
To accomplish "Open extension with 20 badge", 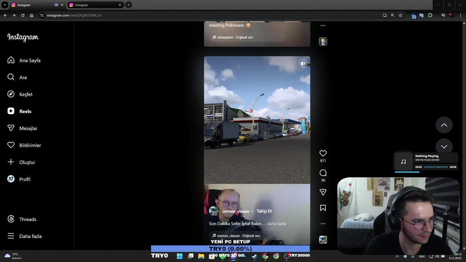I will [413, 16].
